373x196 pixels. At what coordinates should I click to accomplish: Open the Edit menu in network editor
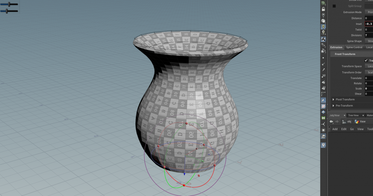click(x=343, y=129)
